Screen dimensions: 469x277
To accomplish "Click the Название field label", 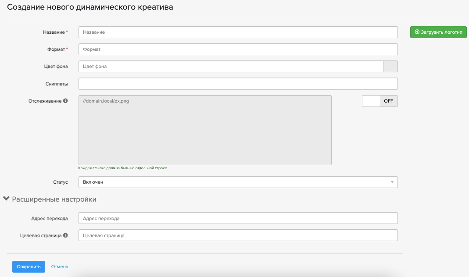I will click(x=54, y=32).
